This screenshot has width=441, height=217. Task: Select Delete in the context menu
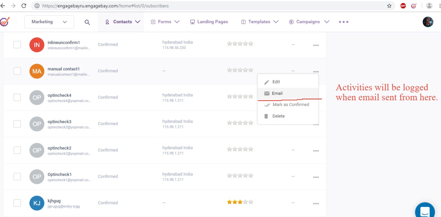278,116
